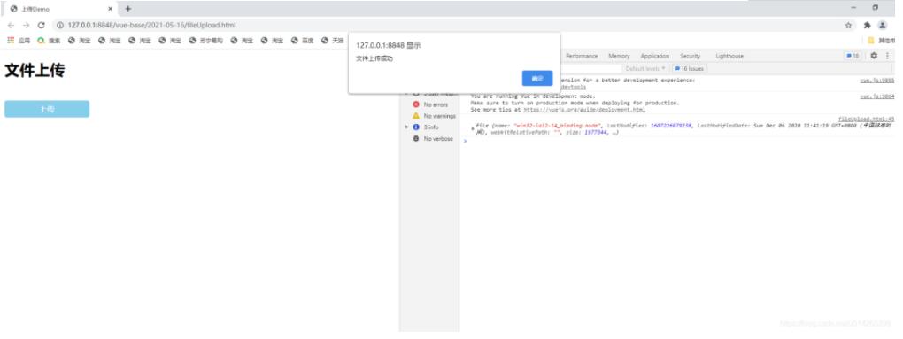The width and height of the screenshot is (903, 339).
Task: Expand the 3 info sidebar entry arrow
Action: [x=406, y=127]
